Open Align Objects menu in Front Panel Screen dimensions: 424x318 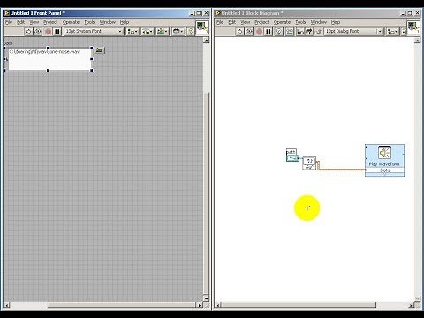(x=132, y=32)
